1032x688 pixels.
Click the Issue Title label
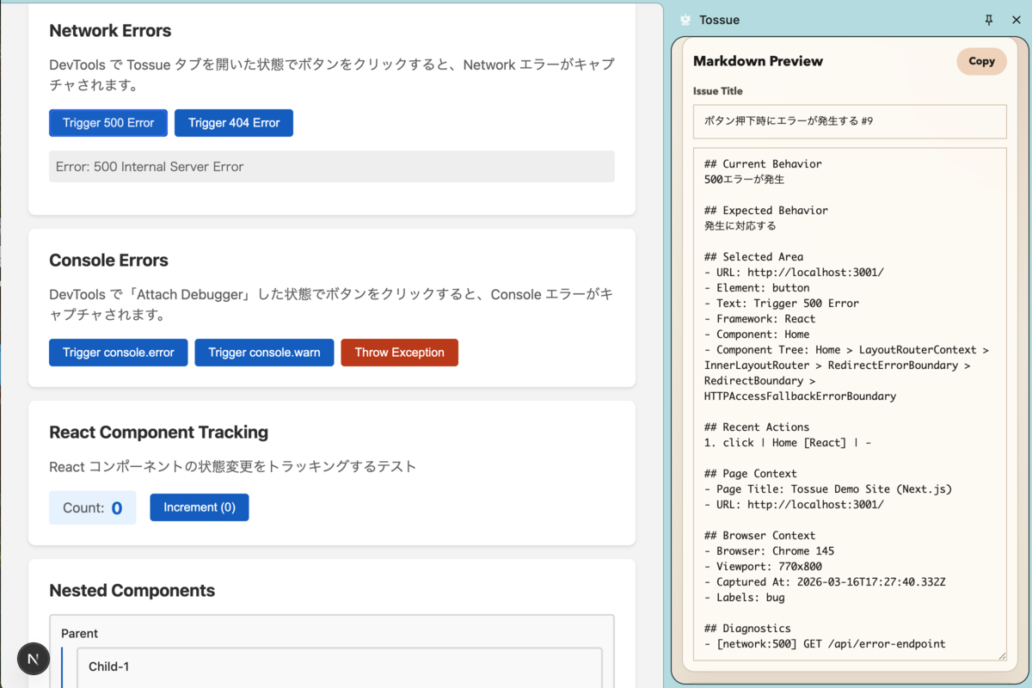[x=718, y=91]
